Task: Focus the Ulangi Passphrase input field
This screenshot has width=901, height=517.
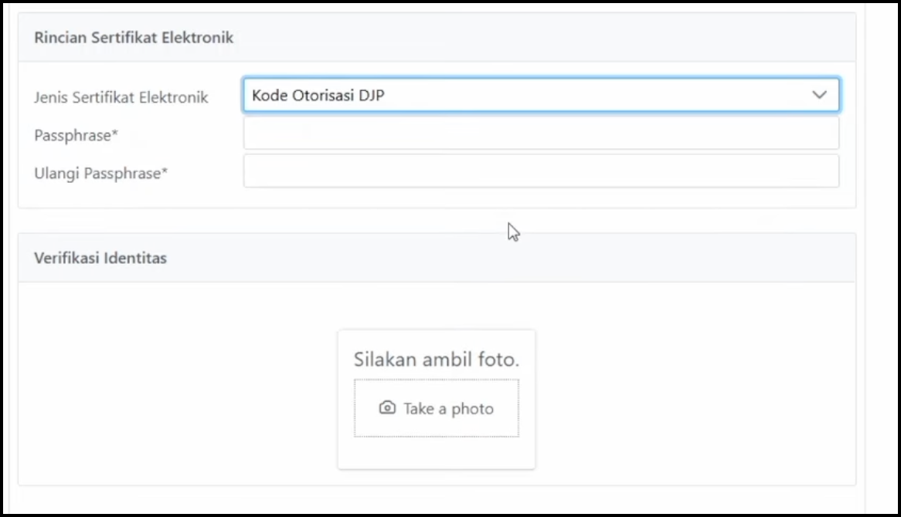Action: click(541, 171)
